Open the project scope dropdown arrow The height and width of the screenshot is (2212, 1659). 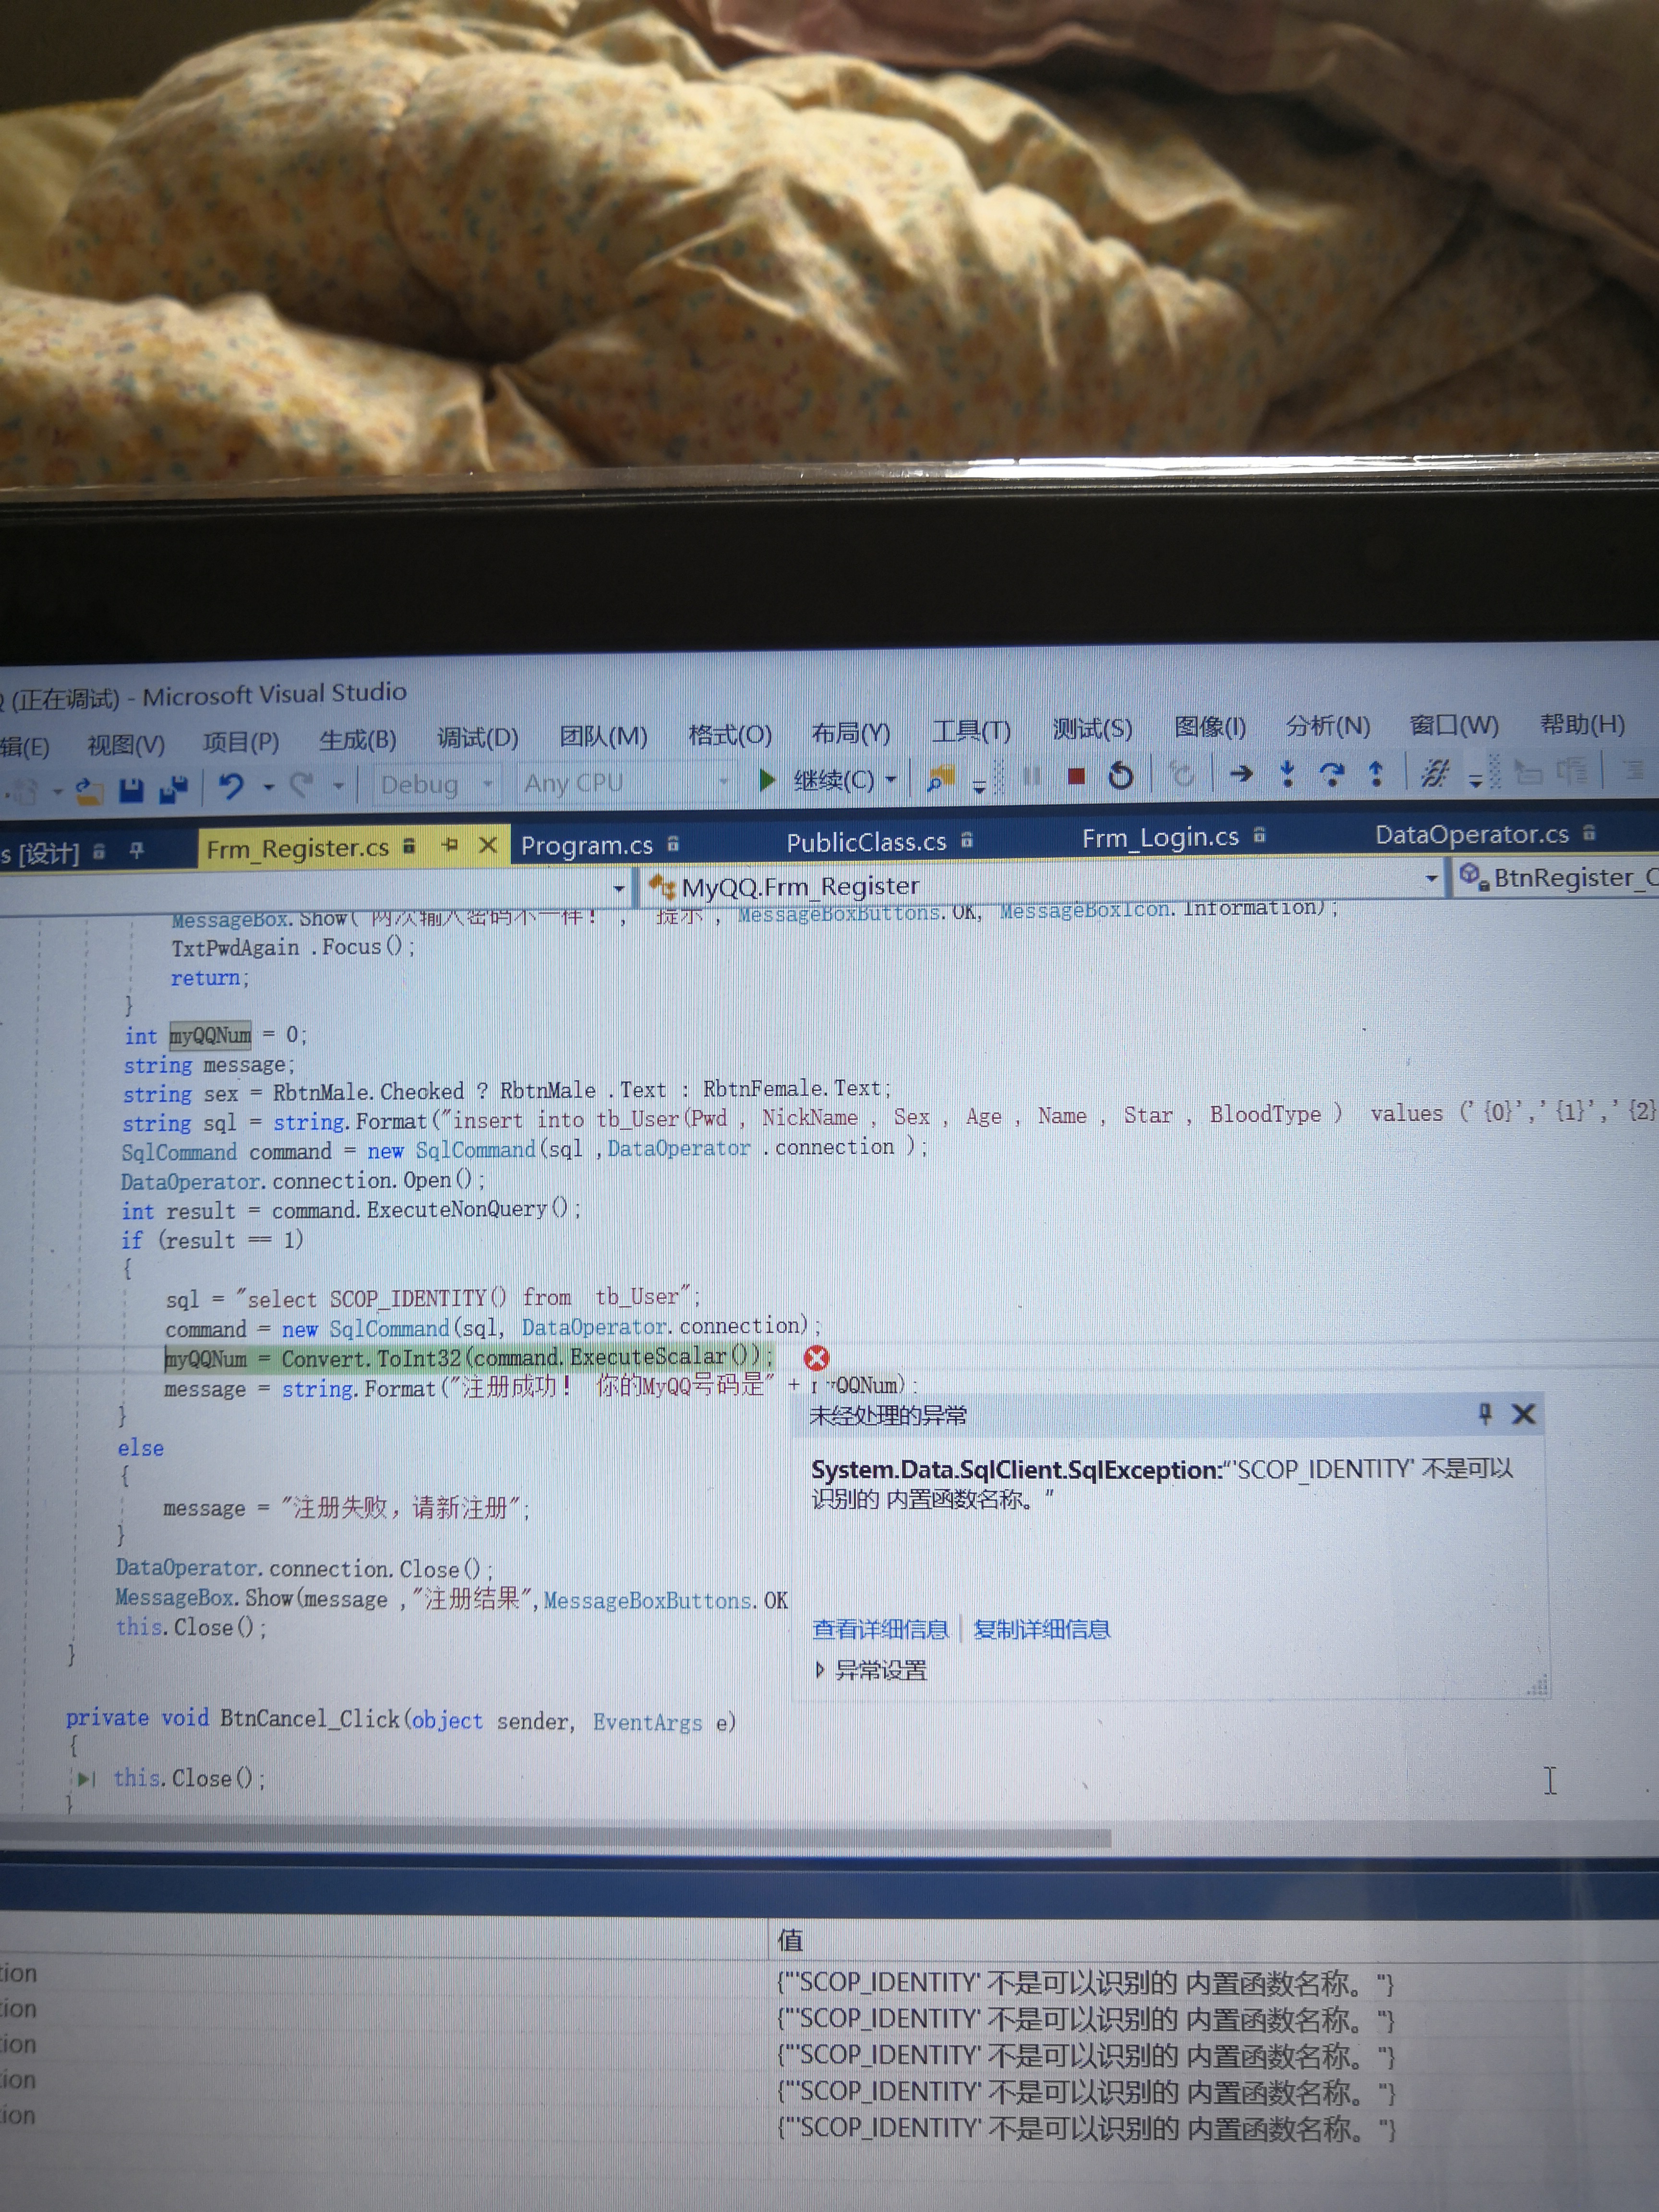coord(619,888)
